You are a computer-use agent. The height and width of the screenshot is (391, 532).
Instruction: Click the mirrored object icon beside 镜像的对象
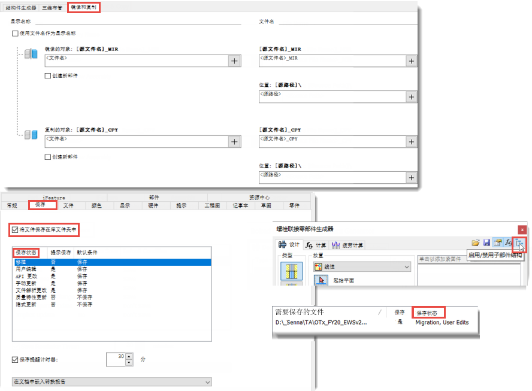[31, 53]
